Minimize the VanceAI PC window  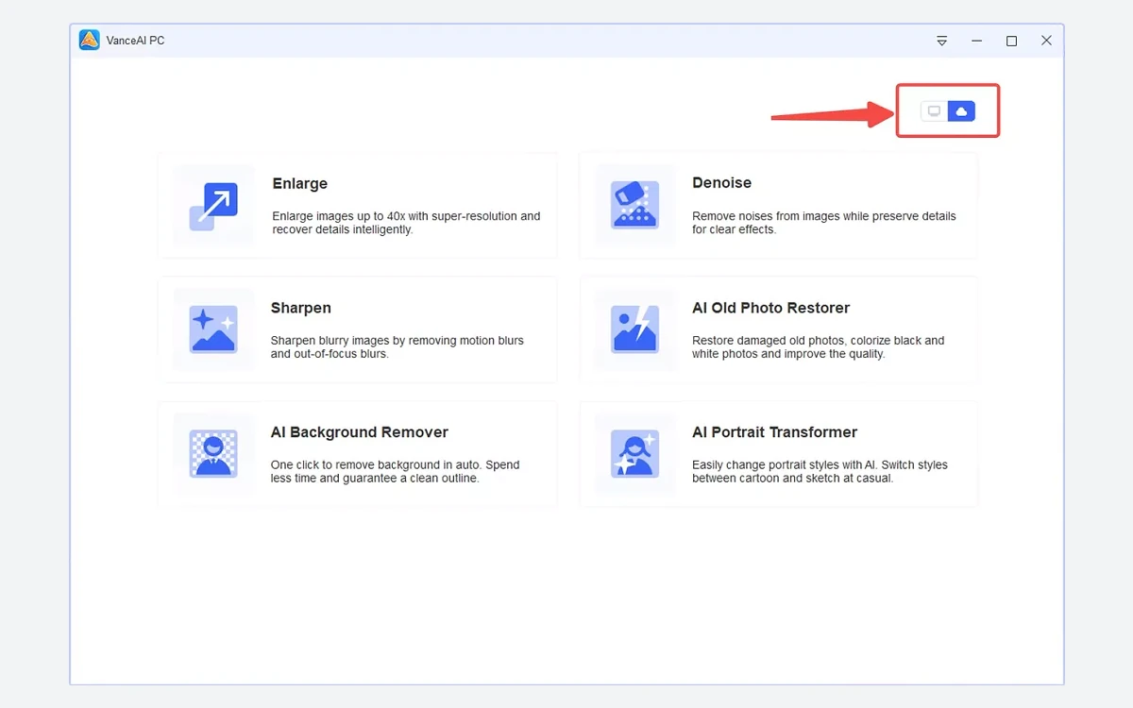976,41
